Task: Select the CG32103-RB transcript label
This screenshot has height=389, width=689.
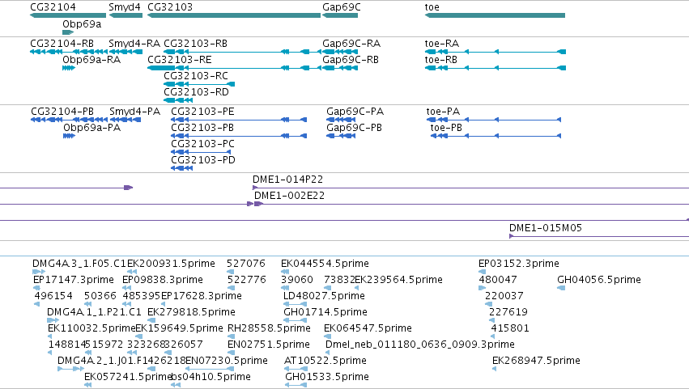Action: tap(196, 44)
